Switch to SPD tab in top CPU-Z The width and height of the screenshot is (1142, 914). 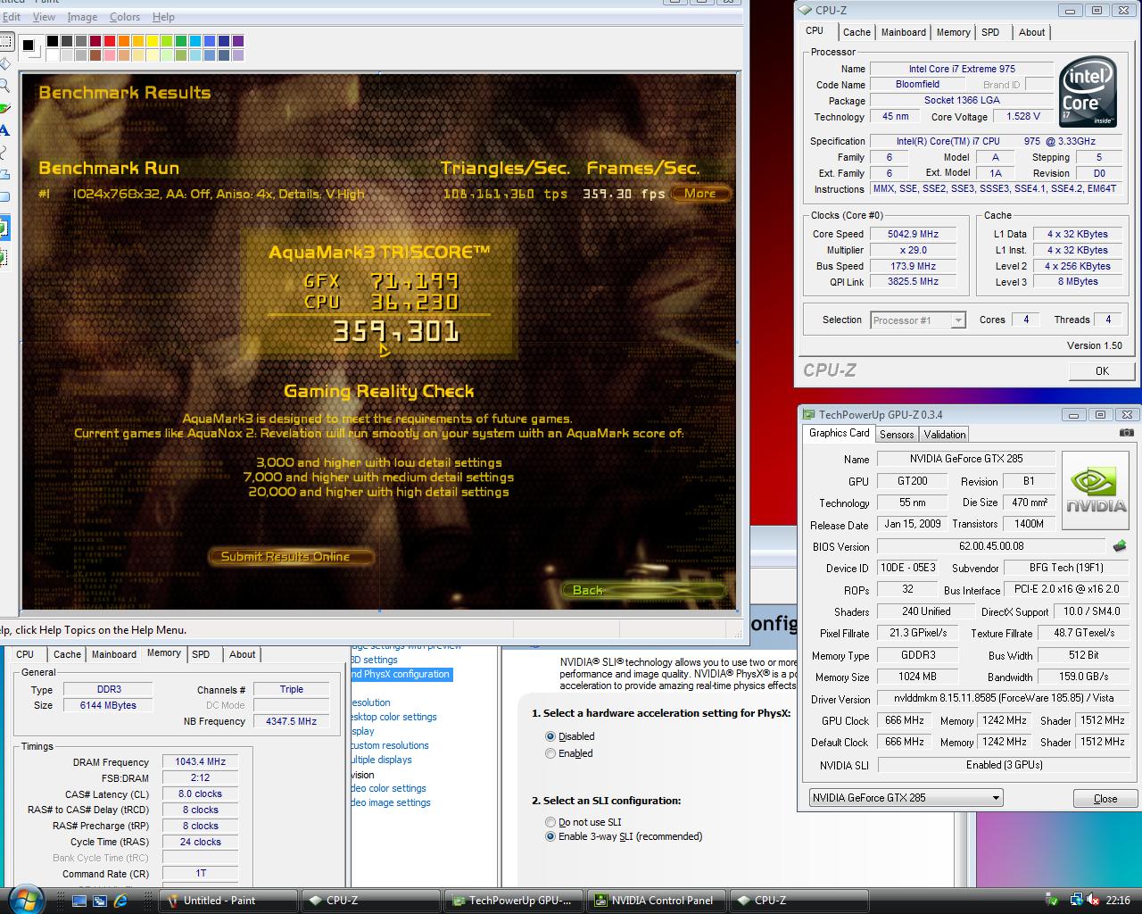point(990,32)
